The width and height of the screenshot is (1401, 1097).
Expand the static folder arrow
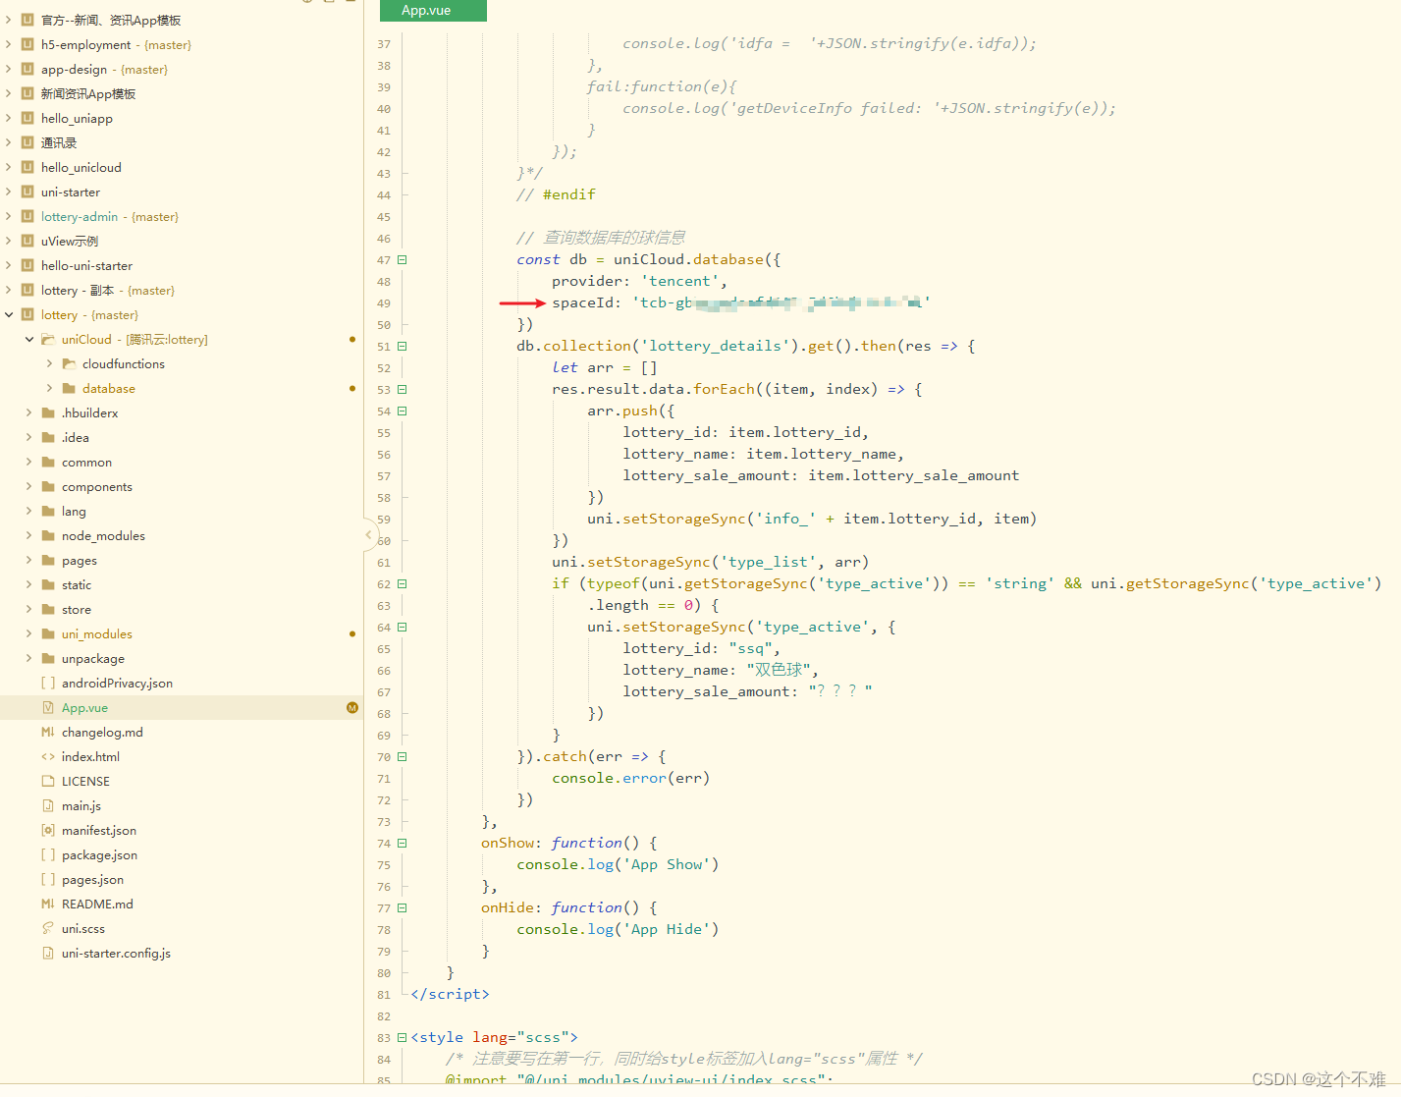coord(29,584)
